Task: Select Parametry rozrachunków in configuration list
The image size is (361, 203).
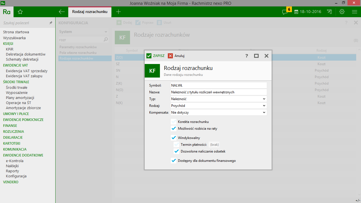Action: click(78, 47)
